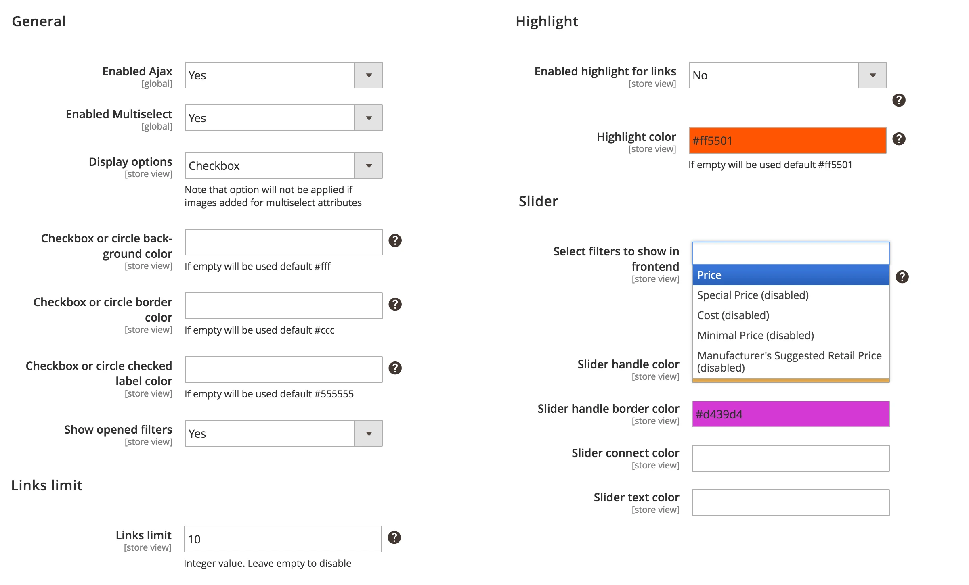View help for checked label color
Screen dimensions: 969x585
395,368
